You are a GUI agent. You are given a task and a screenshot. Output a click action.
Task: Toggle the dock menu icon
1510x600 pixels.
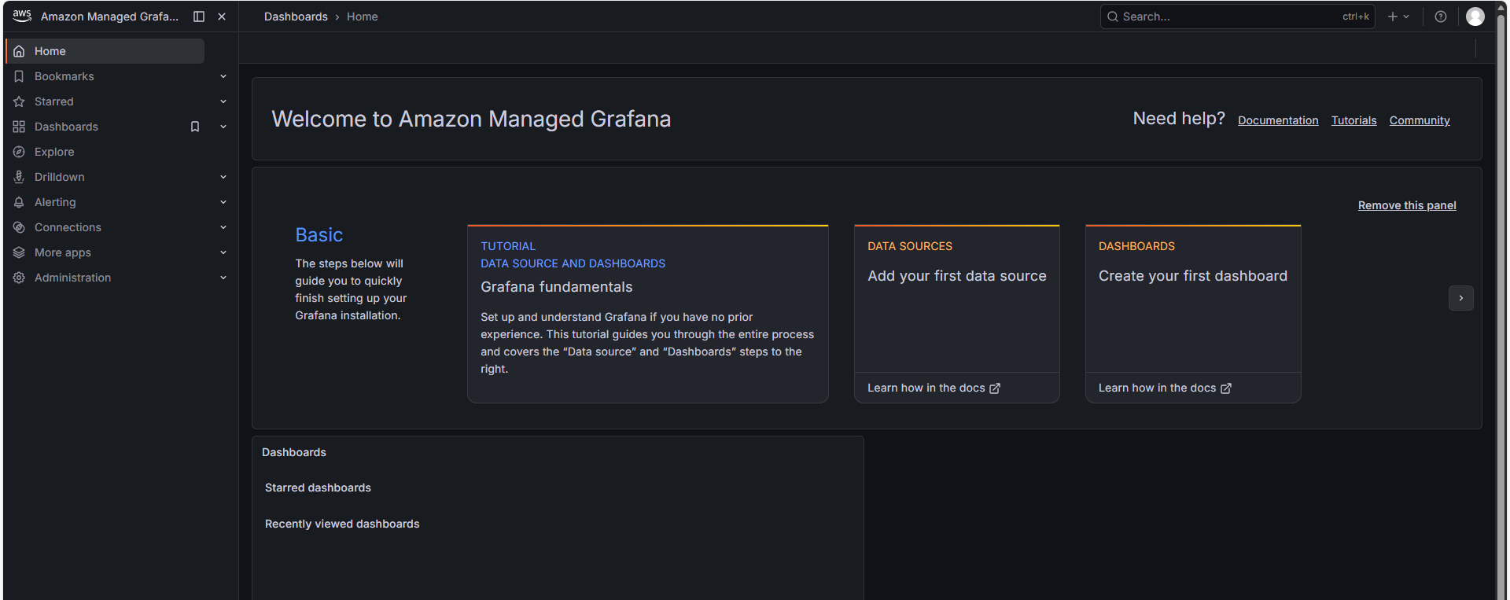pyautogui.click(x=199, y=17)
